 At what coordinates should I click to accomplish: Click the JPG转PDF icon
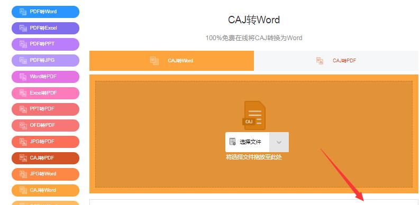pos(23,142)
